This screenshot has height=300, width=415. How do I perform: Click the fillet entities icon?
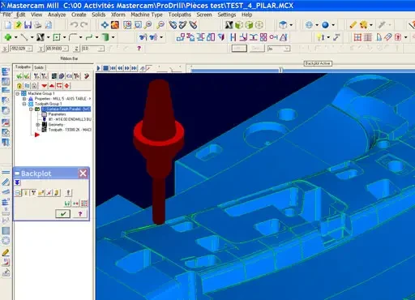point(73,37)
